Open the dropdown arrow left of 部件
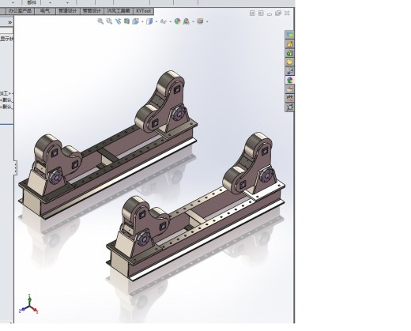The height and width of the screenshot is (331, 411). click(x=13, y=2)
